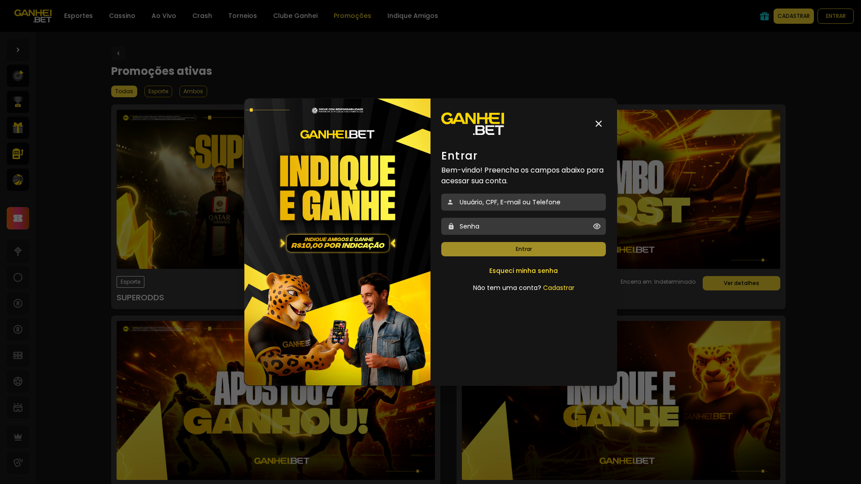This screenshot has height=484, width=861.
Task: Open the SuperOdds promotion banner image
Action: coord(180,190)
